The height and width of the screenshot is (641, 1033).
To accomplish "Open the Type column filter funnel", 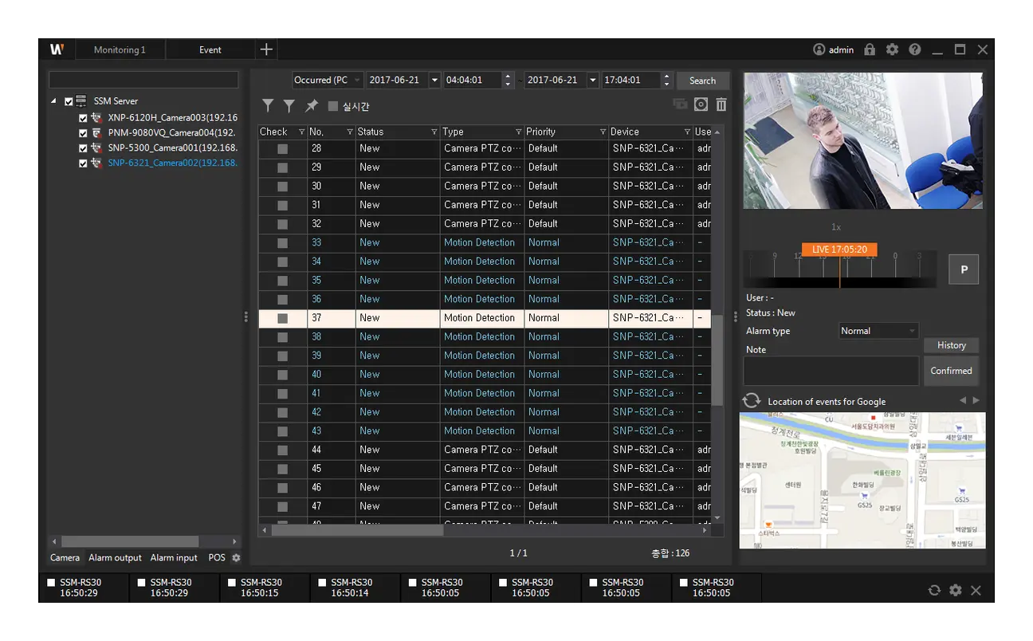I will [519, 132].
